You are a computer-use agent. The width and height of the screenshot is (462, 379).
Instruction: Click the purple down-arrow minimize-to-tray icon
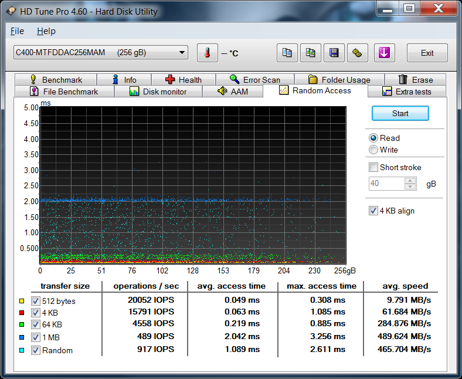click(x=384, y=53)
